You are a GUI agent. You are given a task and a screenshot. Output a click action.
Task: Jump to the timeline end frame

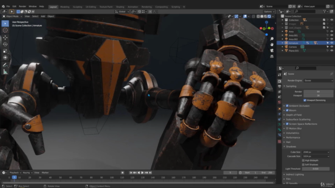(x=150, y=173)
